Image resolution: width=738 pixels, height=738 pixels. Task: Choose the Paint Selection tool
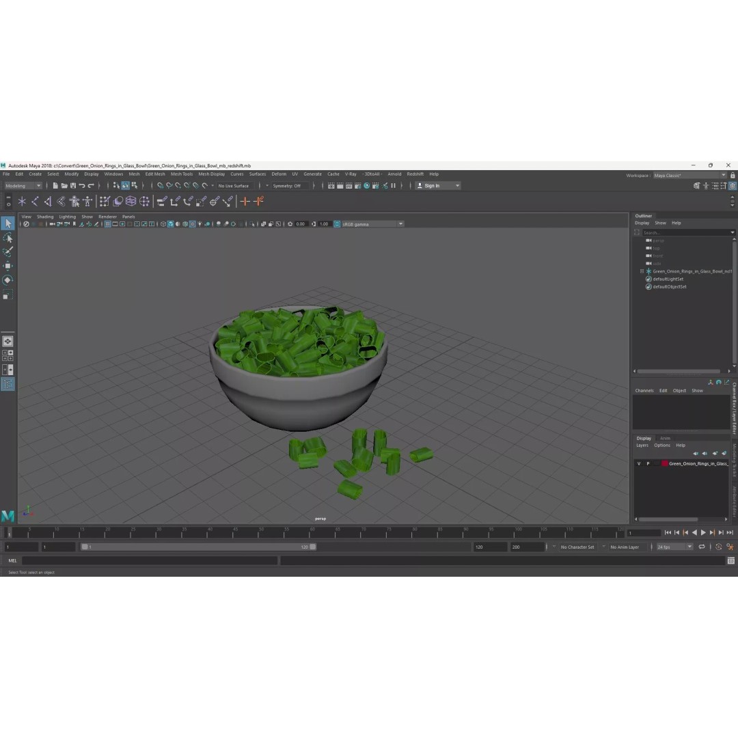coord(8,251)
